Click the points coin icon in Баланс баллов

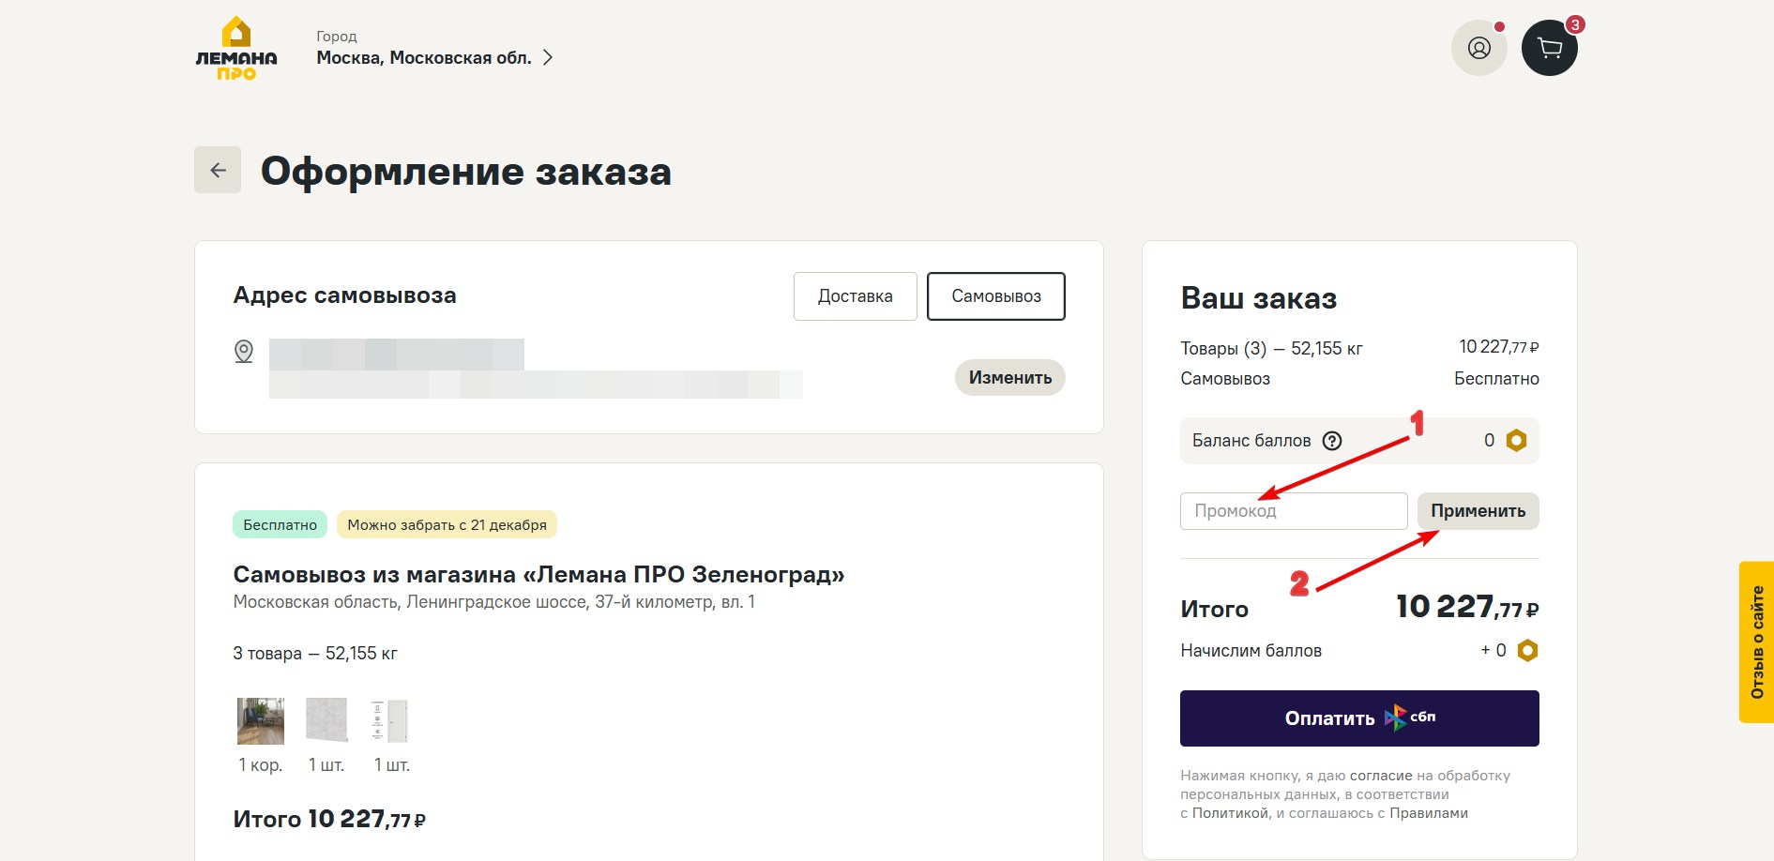(x=1516, y=441)
